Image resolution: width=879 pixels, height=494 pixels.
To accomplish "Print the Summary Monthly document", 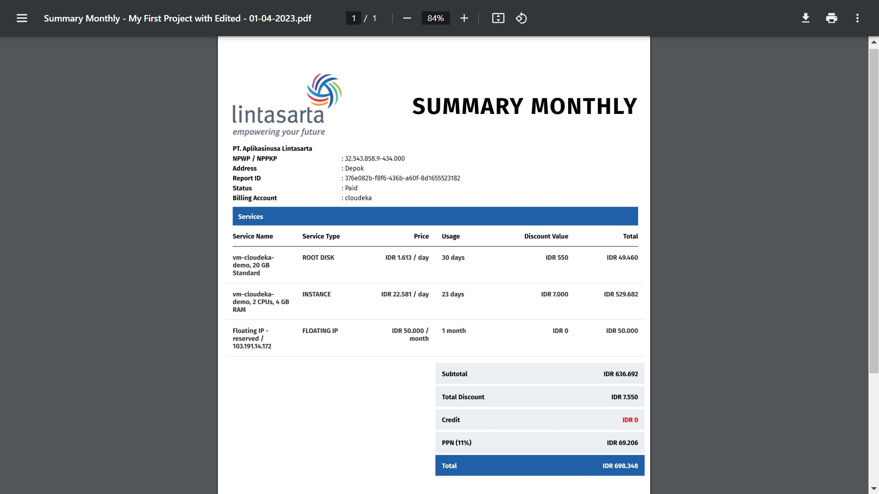I will (x=831, y=18).
